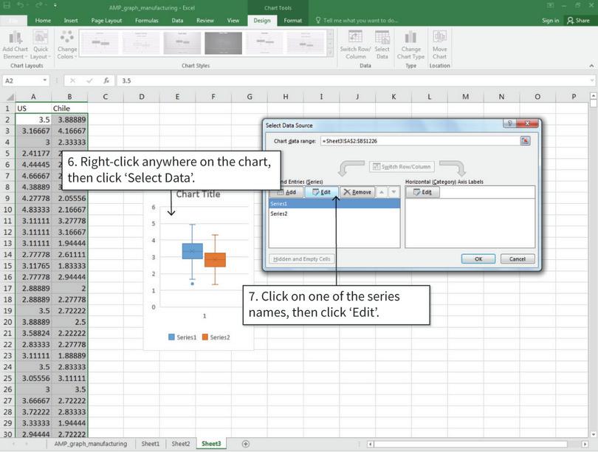Click the vertical scroll down arrow
The width and height of the screenshot is (598, 452).
pos(593,434)
